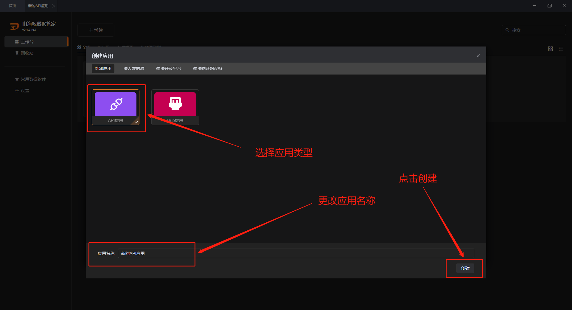Viewport: 572px width, 310px height.
Task: Switch to list view icon
Action: [561, 49]
